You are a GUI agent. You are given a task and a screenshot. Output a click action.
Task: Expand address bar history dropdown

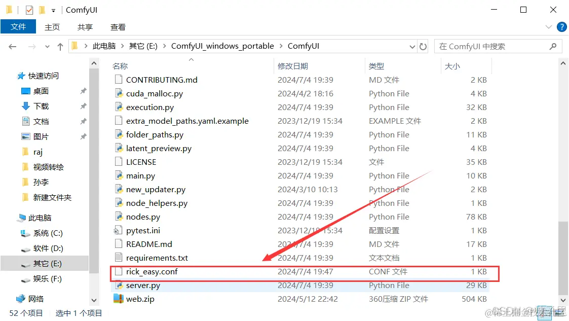(x=412, y=47)
